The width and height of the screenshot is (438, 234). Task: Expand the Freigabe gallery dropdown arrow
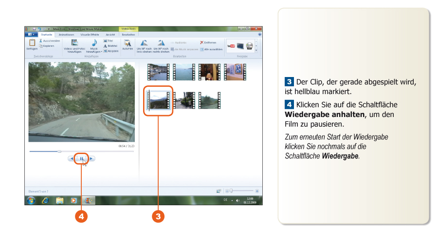[256, 50]
